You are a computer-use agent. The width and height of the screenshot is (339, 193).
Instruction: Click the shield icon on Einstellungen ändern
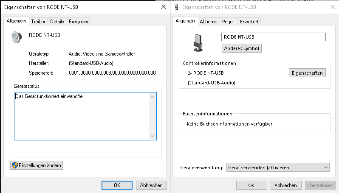coord(15,165)
